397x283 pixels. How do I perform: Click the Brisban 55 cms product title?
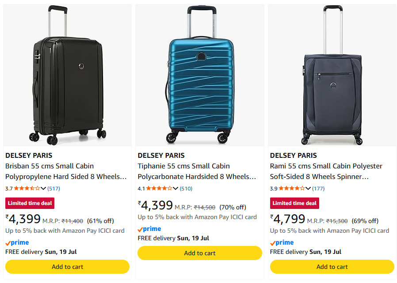(66, 171)
